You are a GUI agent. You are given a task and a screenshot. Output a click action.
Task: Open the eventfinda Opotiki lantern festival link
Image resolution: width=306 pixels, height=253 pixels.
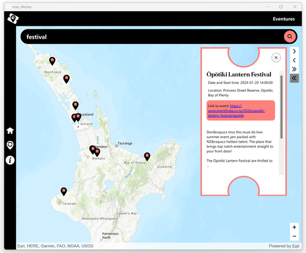pos(236,111)
